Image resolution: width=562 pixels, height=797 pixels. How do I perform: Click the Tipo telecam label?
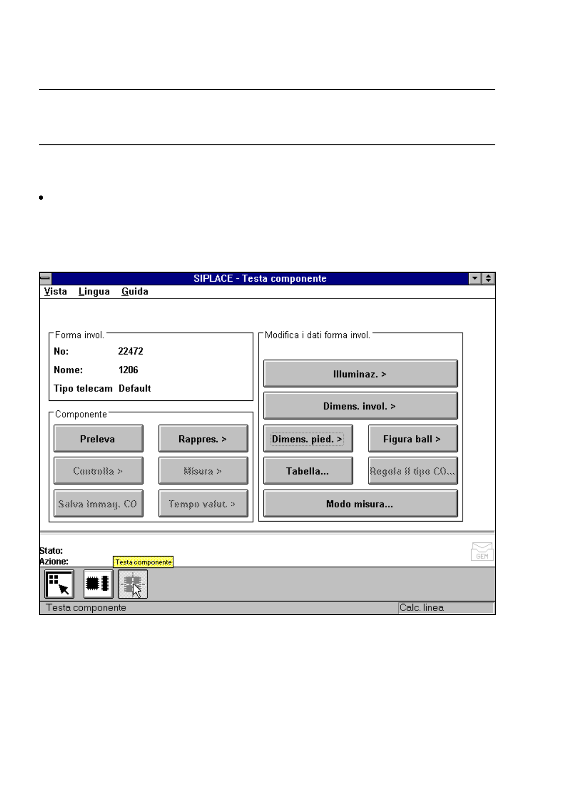(x=83, y=389)
